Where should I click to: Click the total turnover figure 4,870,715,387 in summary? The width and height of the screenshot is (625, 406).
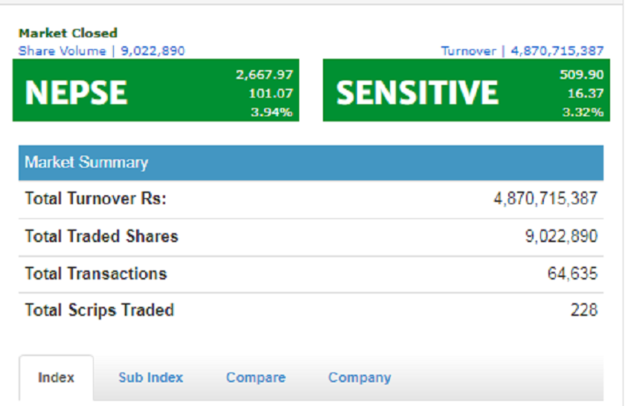(545, 199)
